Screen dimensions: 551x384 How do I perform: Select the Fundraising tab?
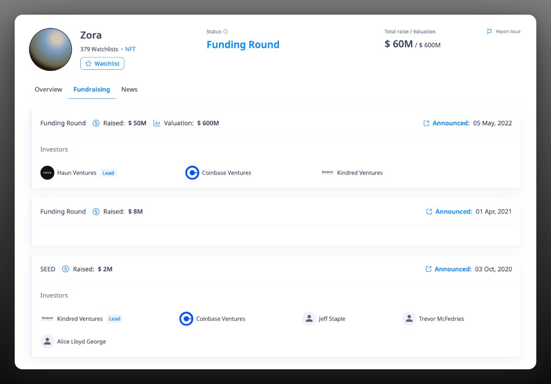pos(92,89)
